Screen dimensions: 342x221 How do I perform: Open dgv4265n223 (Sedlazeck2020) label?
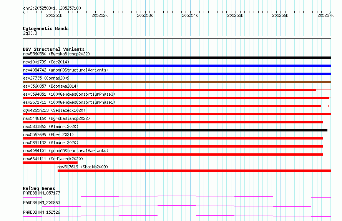click(54, 110)
